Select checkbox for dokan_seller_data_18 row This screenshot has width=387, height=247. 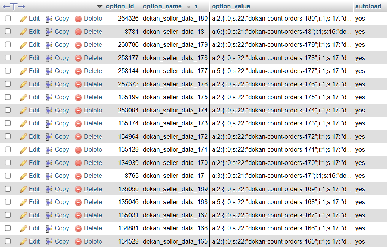click(x=8, y=31)
